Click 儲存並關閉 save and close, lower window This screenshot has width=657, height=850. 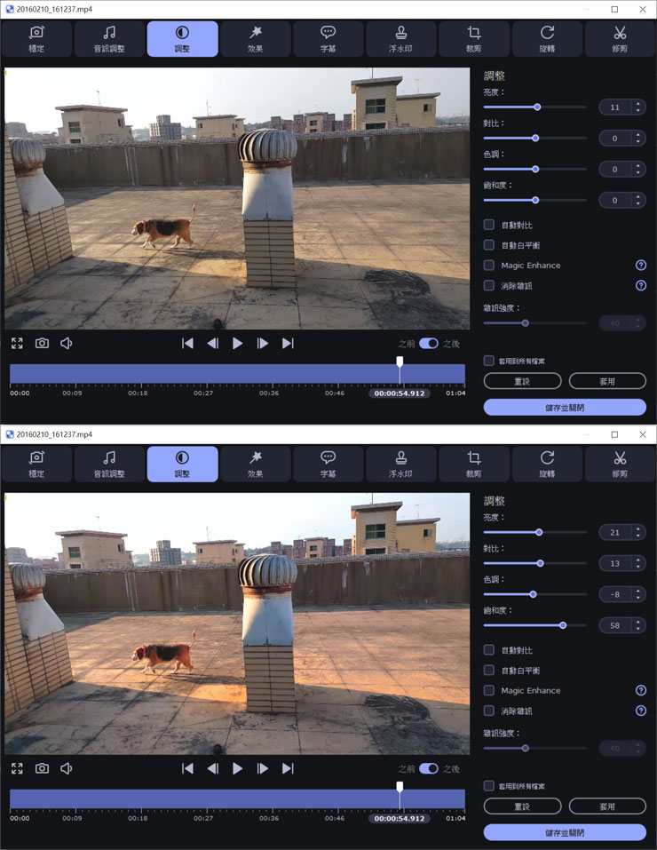click(565, 832)
